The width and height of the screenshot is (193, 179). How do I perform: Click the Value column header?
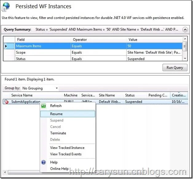click(154, 40)
